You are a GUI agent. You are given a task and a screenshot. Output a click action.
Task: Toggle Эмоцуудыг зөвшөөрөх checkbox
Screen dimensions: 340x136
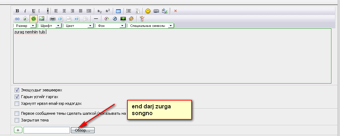pyautogui.click(x=17, y=90)
